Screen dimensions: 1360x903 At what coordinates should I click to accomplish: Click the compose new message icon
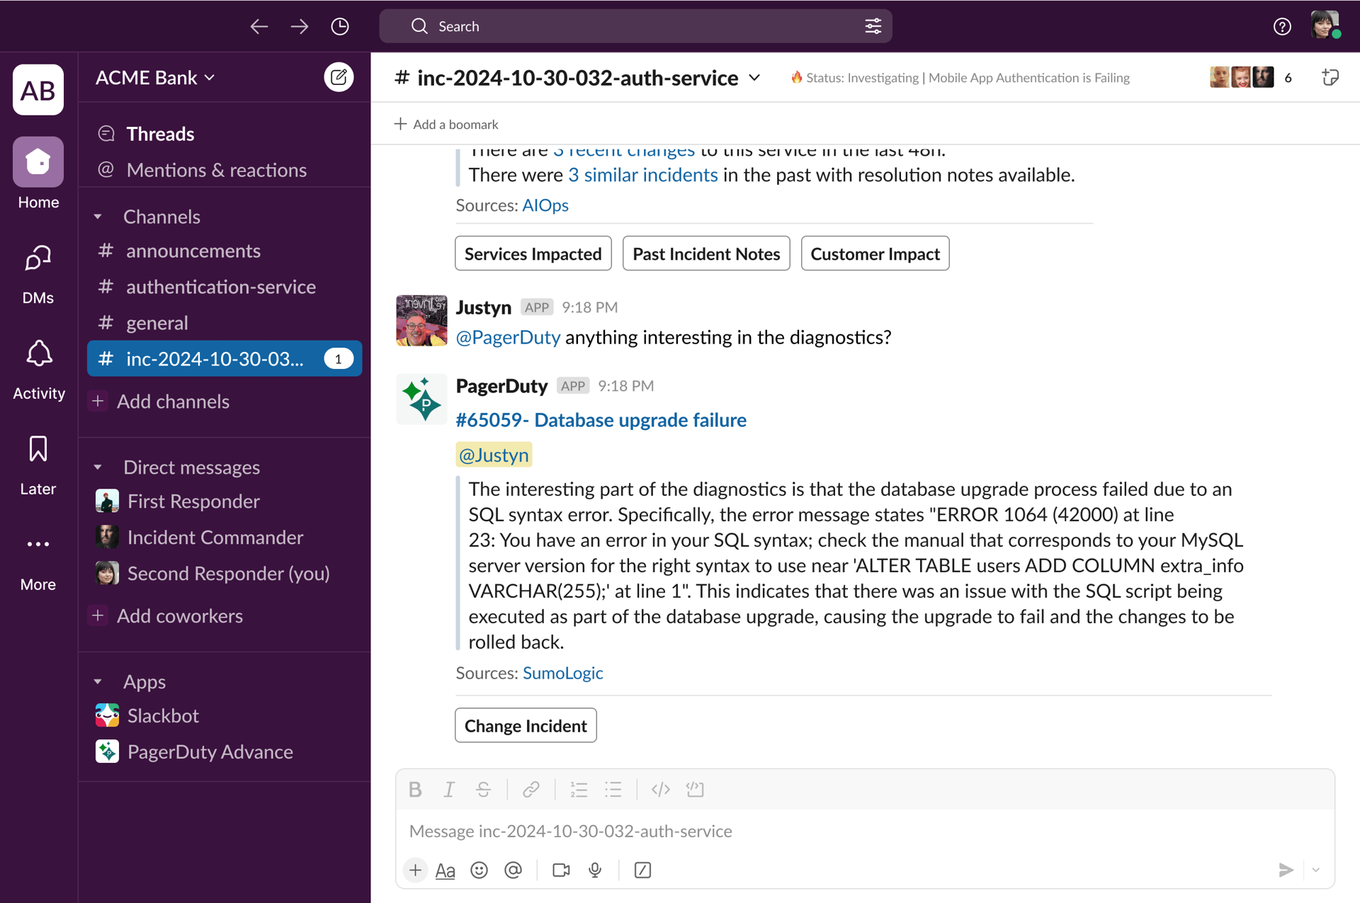[339, 76]
